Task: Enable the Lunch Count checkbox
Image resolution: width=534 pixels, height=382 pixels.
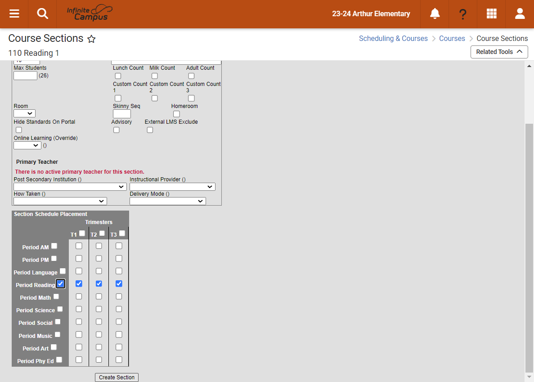Action: (118, 76)
